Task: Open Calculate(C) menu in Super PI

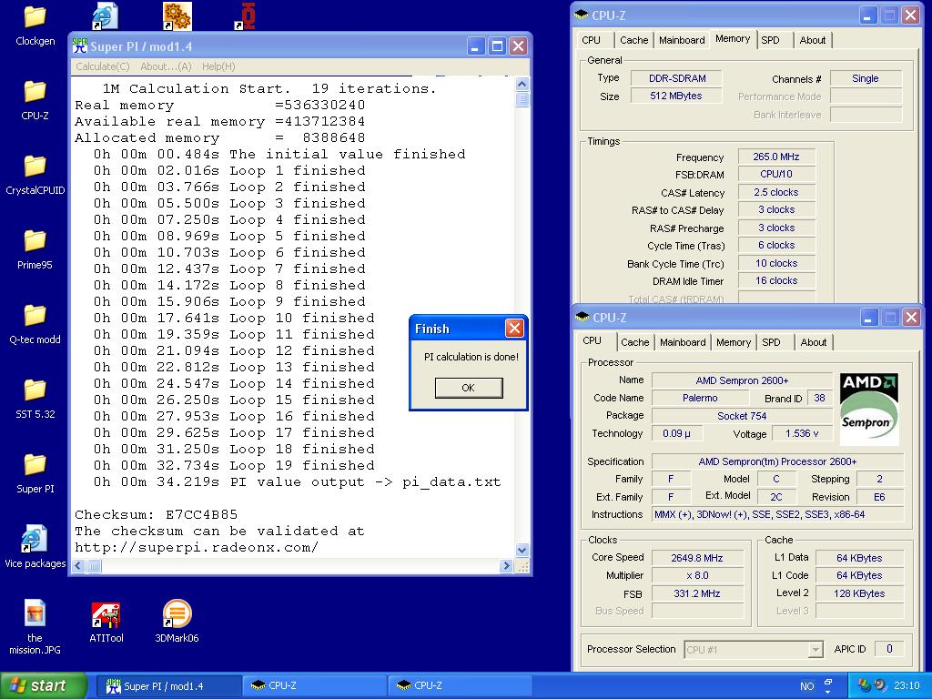Action: tap(103, 66)
